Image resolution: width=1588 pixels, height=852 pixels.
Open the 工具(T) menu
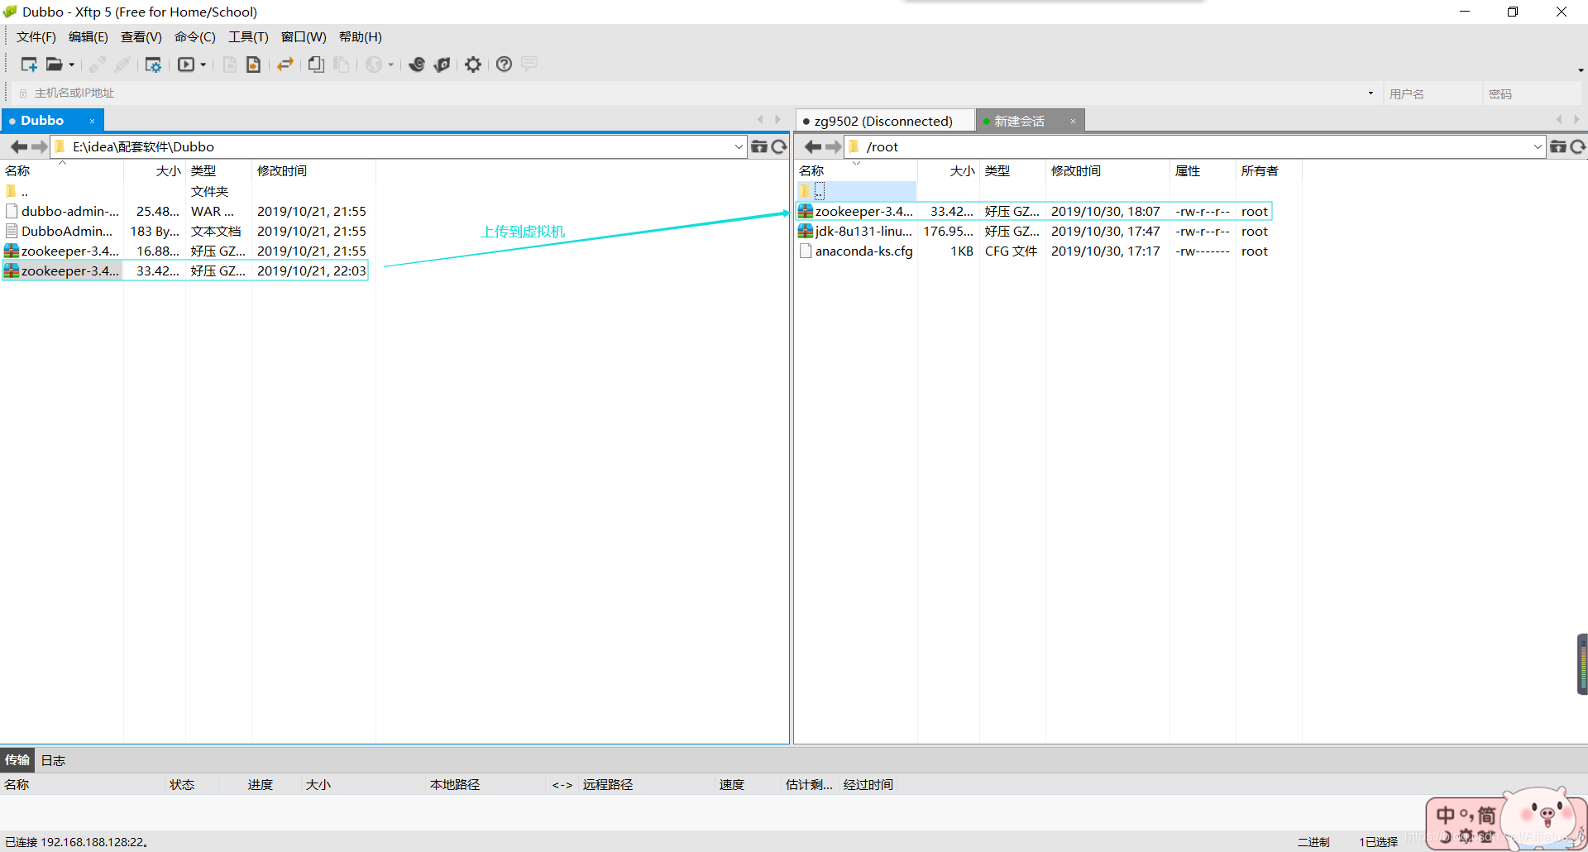pos(248,37)
